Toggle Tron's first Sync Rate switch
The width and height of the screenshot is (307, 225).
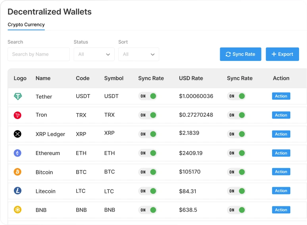(148, 115)
